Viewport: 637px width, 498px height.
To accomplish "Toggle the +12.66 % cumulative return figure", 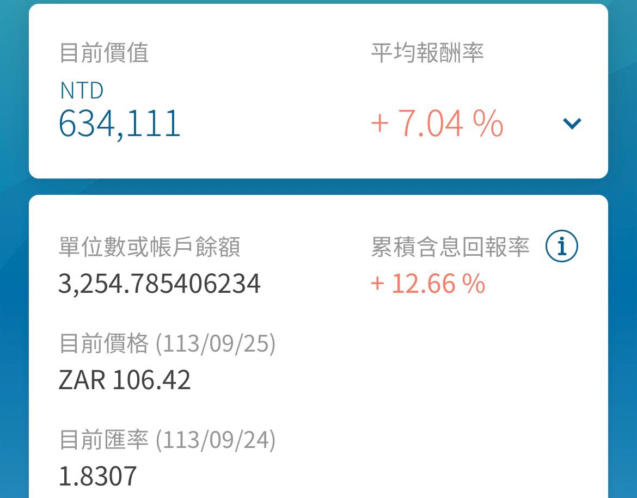I will pos(428,284).
